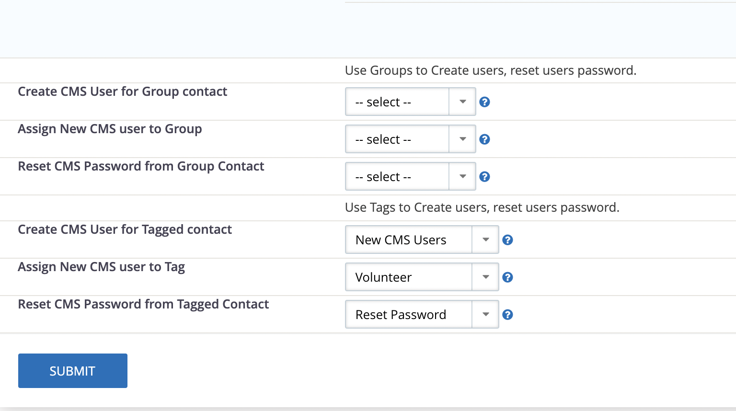The image size is (736, 411).
Task: Click help icon beside Reset CMS Password from Group Contact
Action: click(x=484, y=176)
